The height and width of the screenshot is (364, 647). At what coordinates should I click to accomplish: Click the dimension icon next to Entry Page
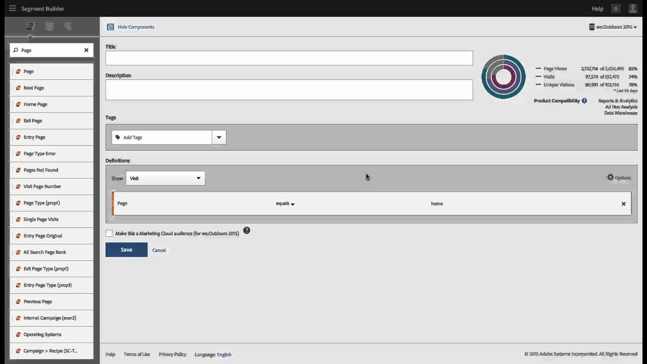pyautogui.click(x=18, y=137)
